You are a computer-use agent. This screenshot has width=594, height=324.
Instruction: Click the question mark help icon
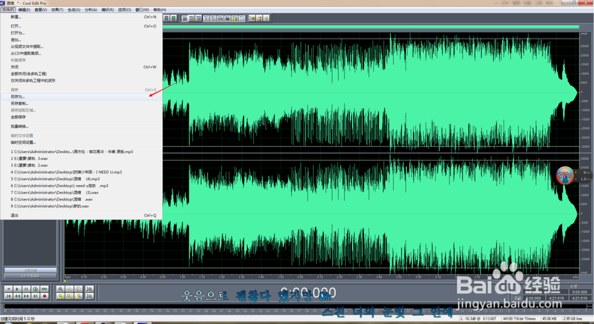click(266, 18)
